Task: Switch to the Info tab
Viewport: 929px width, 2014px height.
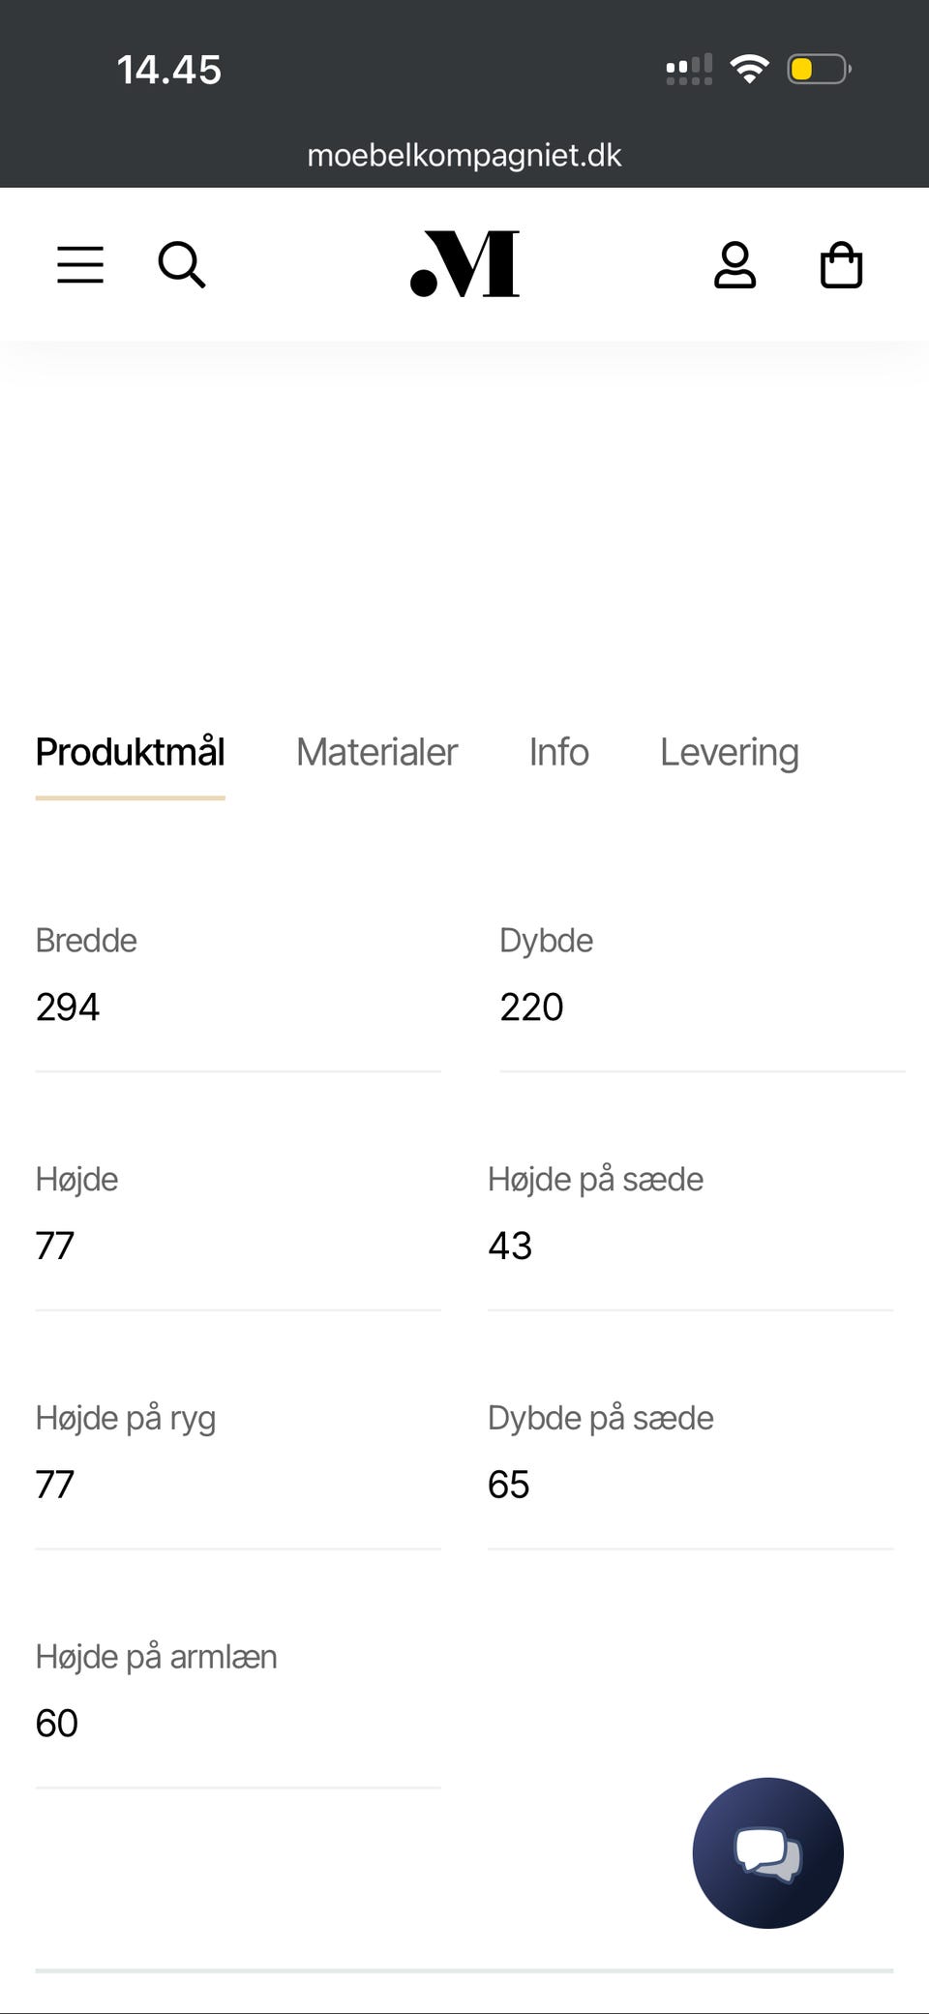Action: (558, 752)
